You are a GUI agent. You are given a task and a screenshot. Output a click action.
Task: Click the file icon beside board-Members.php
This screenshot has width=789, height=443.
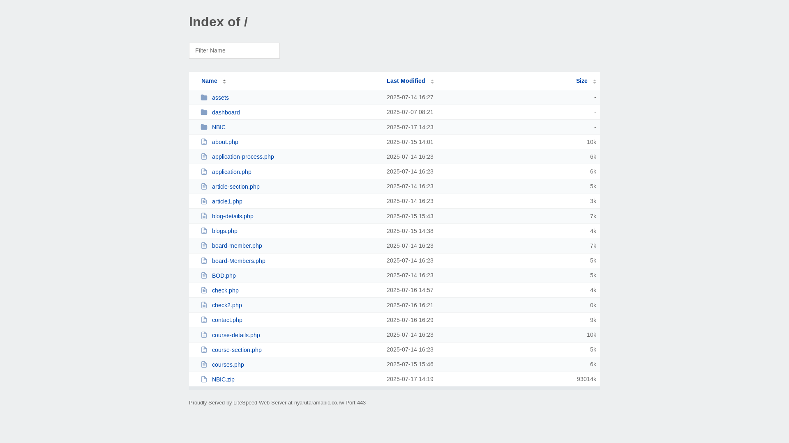tap(204, 261)
